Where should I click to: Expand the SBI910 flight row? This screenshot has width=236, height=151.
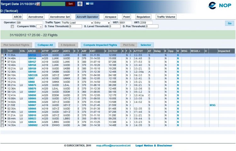click(6, 115)
